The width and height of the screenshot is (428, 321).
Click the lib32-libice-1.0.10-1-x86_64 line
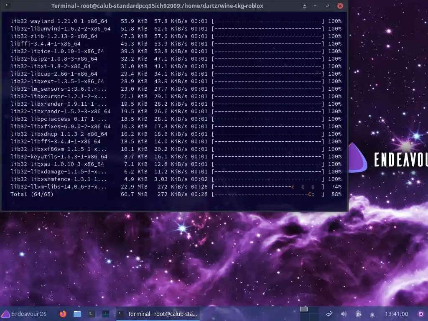click(176, 51)
